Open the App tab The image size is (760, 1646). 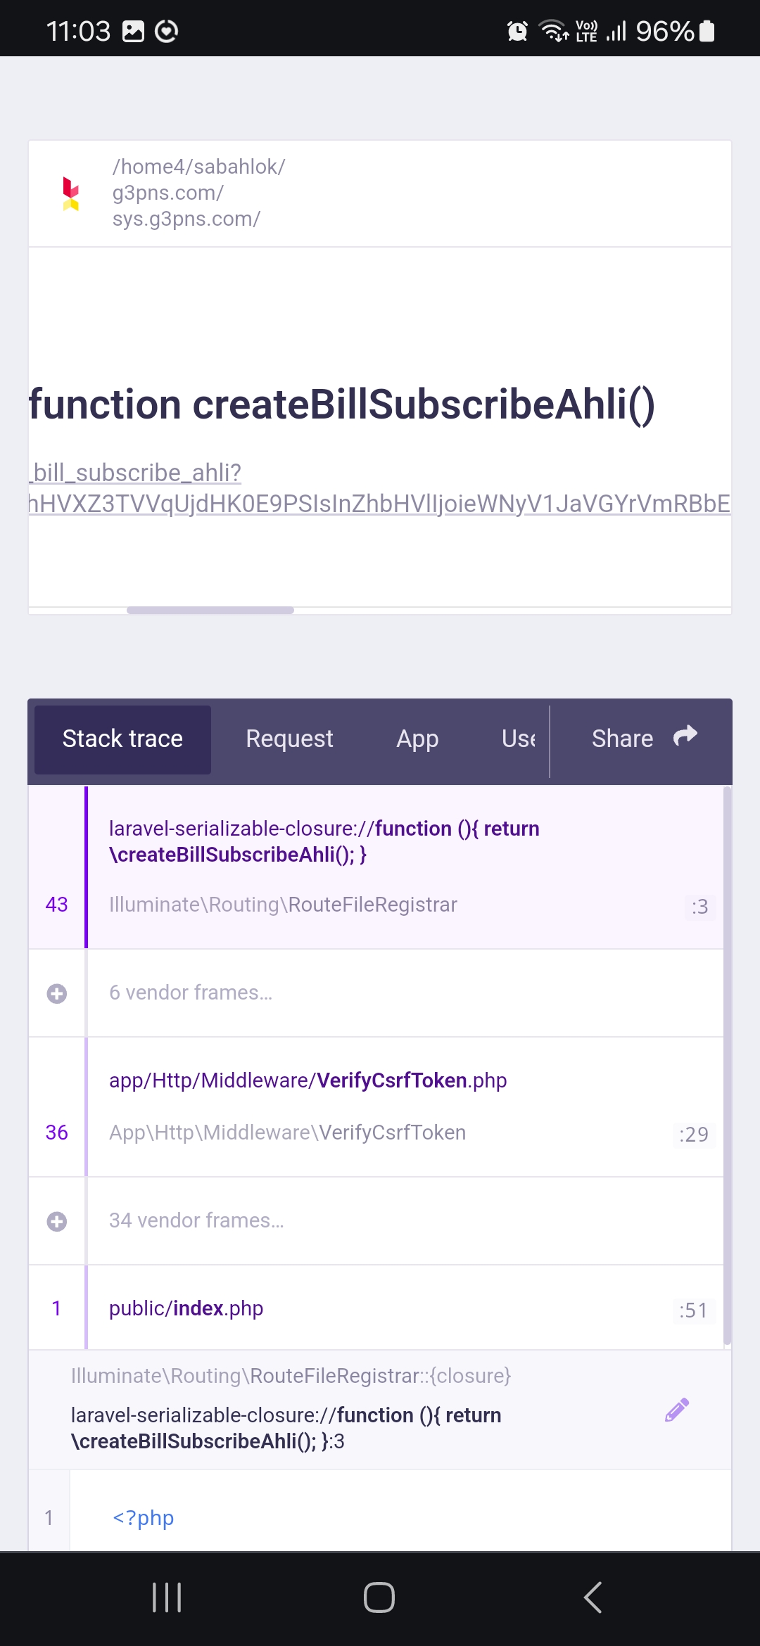click(x=417, y=739)
